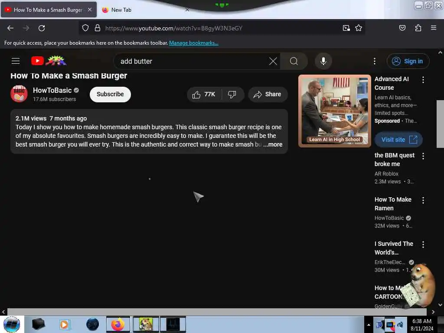Viewport: 444px width, 333px height.
Task: Clear the 'add butter' search text
Action: pyautogui.click(x=273, y=61)
